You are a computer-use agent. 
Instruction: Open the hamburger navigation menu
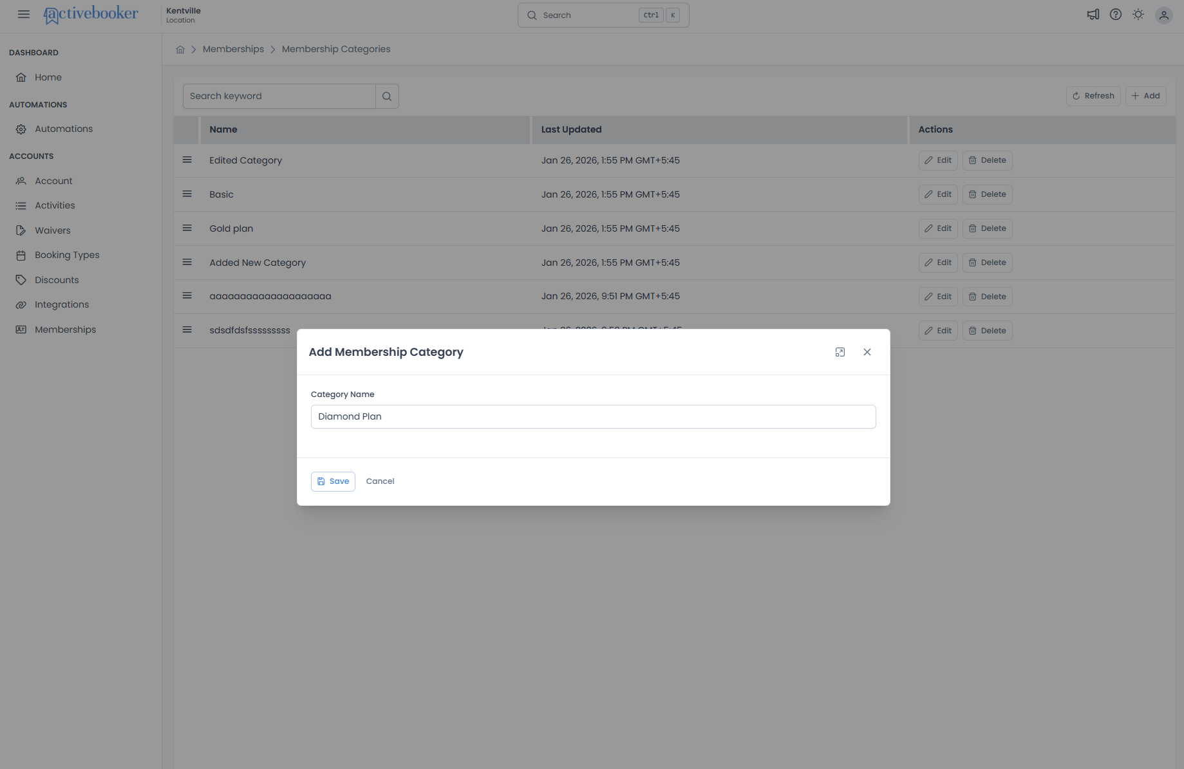coord(24,14)
